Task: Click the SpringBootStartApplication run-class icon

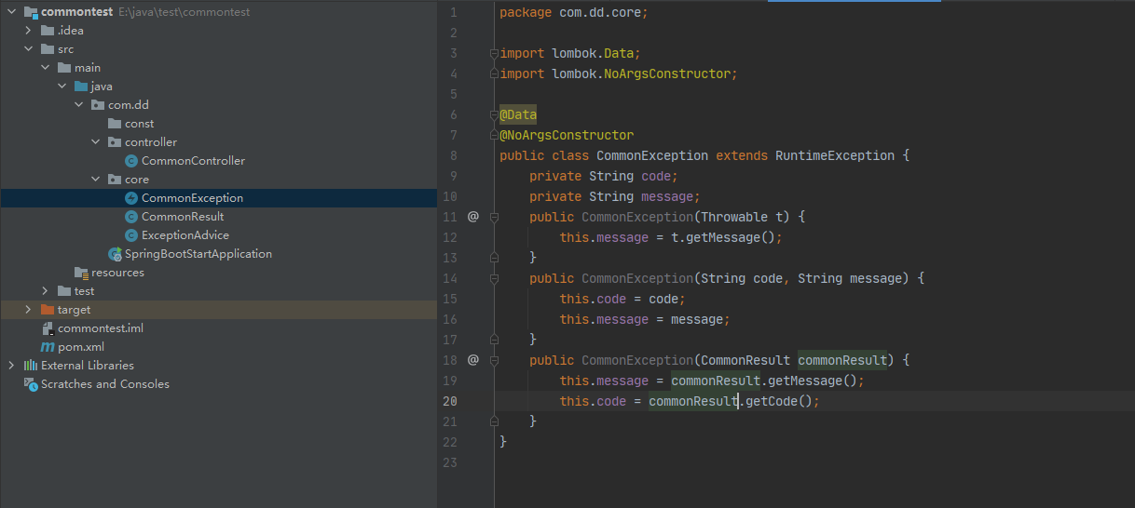Action: click(x=115, y=254)
